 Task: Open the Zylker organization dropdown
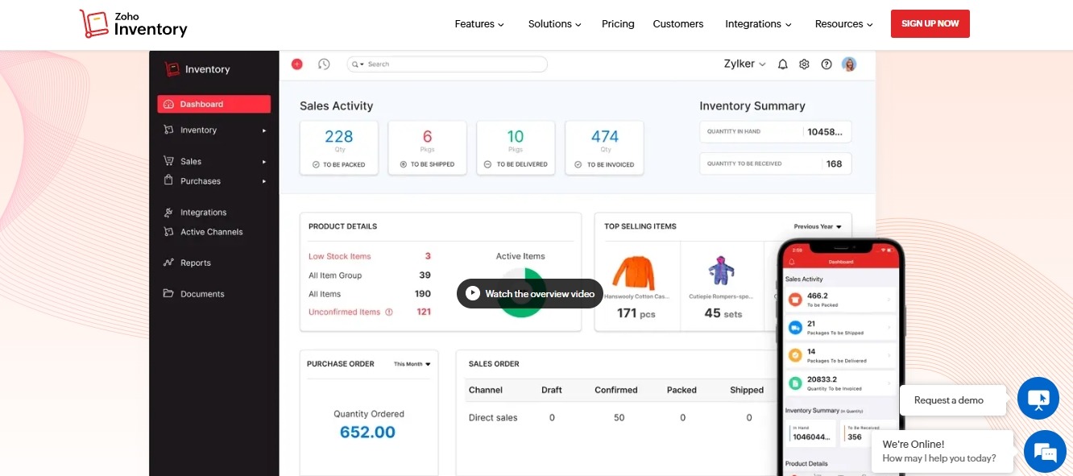pos(744,64)
